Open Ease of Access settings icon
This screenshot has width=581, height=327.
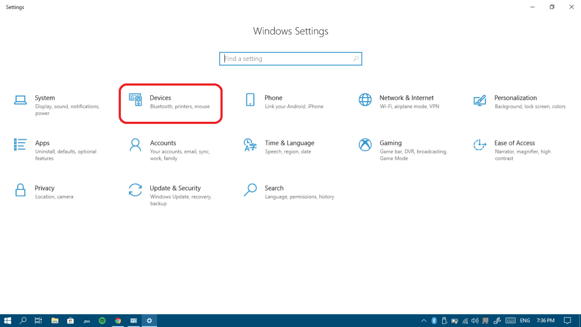click(x=480, y=144)
